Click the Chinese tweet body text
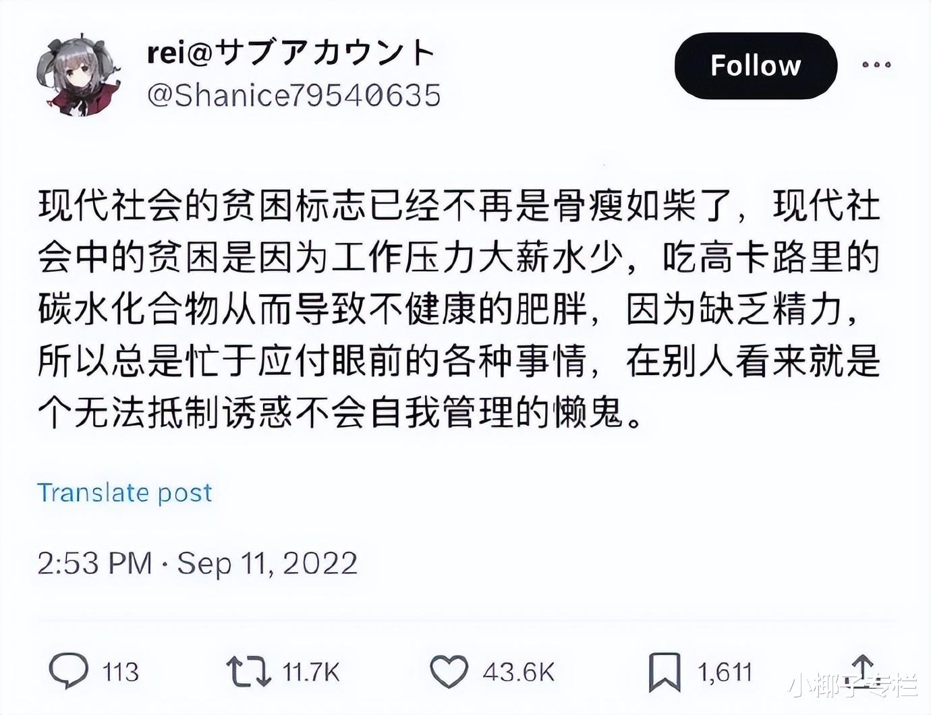Viewport: 931px width, 715px height. pos(459,310)
